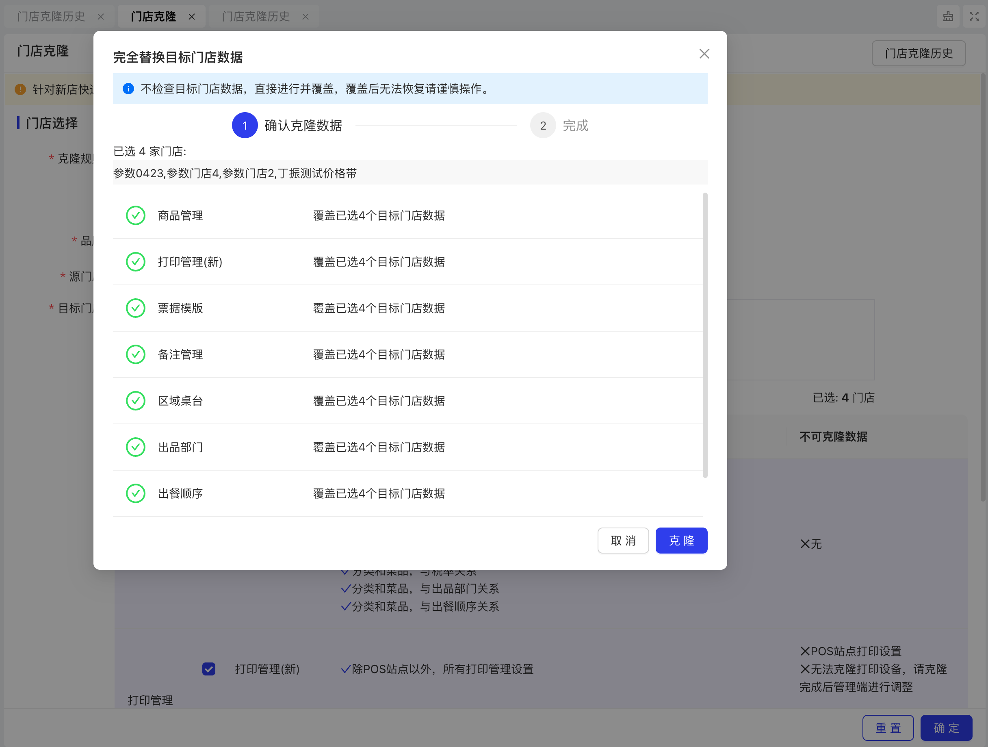Click the 票据模版 row label
Screen dimensions: 988x747
(180, 308)
